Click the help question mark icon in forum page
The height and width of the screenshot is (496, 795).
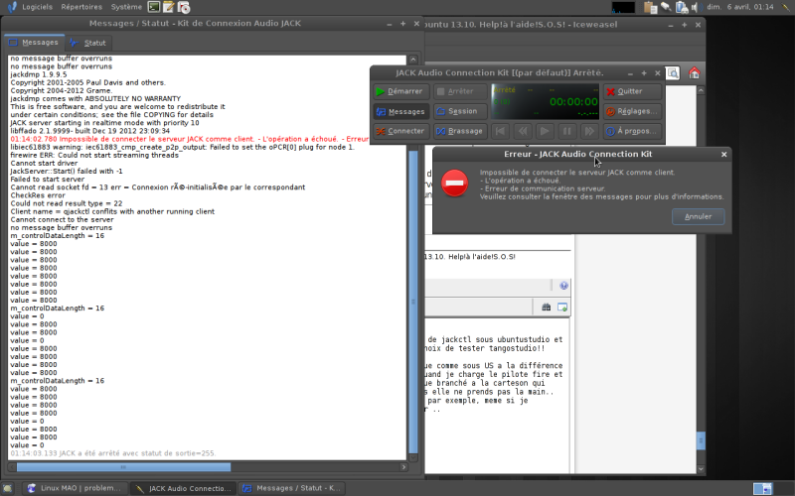click(x=563, y=286)
